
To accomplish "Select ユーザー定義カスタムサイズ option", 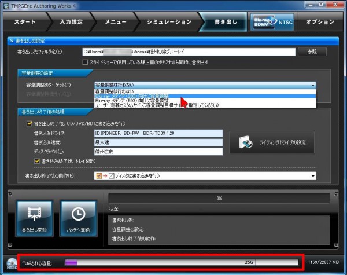I will (x=205, y=105).
